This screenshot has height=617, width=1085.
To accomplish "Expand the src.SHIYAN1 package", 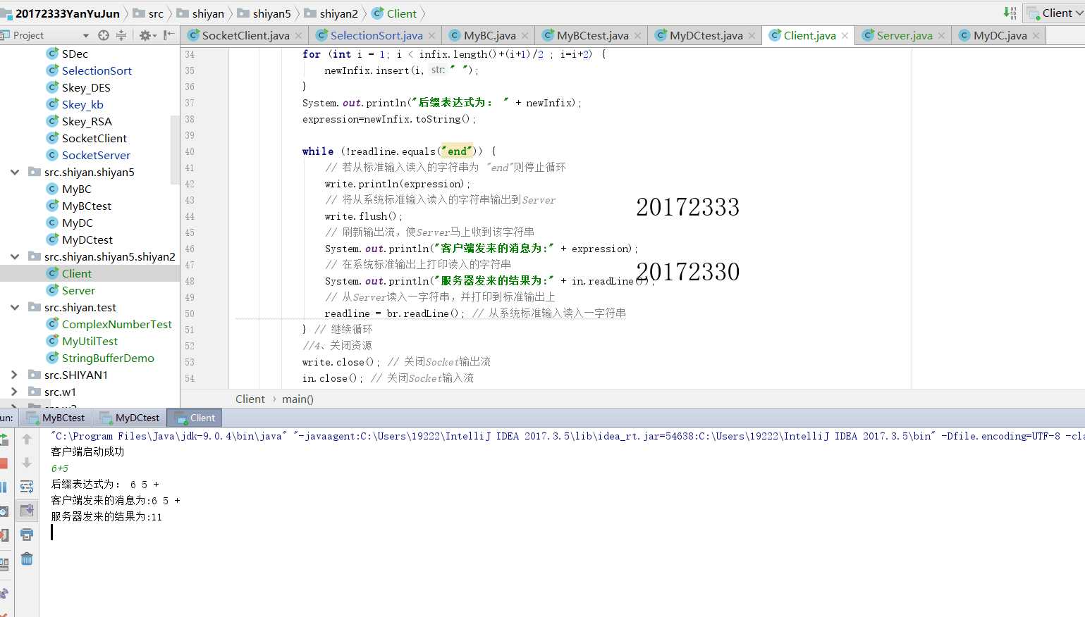I will 14,375.
